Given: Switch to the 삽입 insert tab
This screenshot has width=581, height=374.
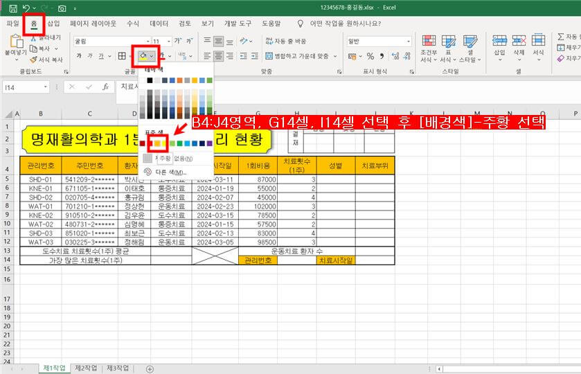Looking at the screenshot, I should [54, 24].
